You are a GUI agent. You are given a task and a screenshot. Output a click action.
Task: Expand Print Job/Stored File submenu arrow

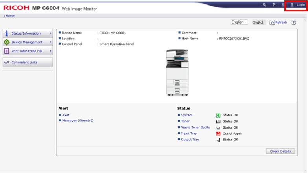click(50, 51)
